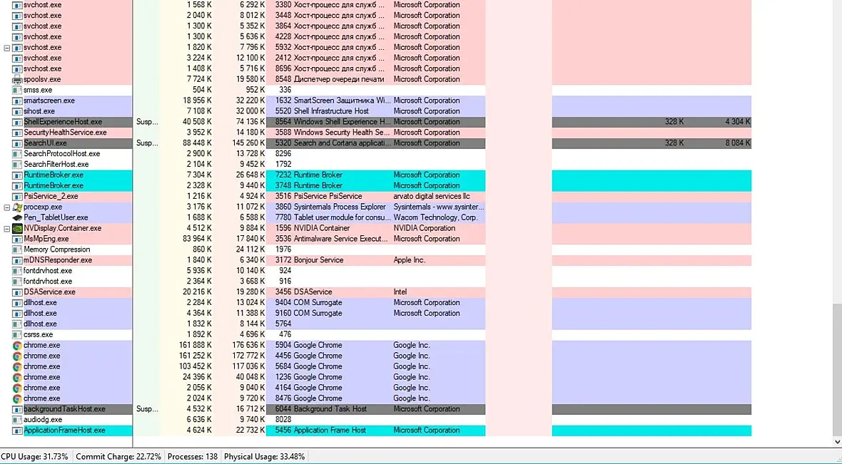Click 'Intel' company cell
This screenshot has width=842, height=464.
pyautogui.click(x=400, y=292)
